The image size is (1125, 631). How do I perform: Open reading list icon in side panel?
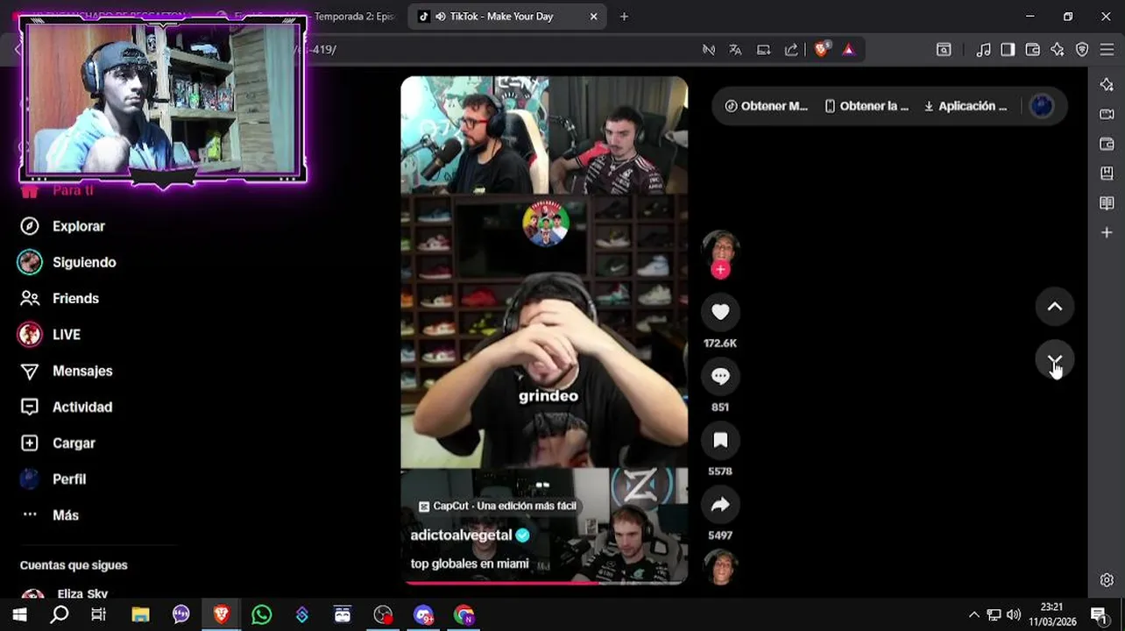pyautogui.click(x=1107, y=203)
